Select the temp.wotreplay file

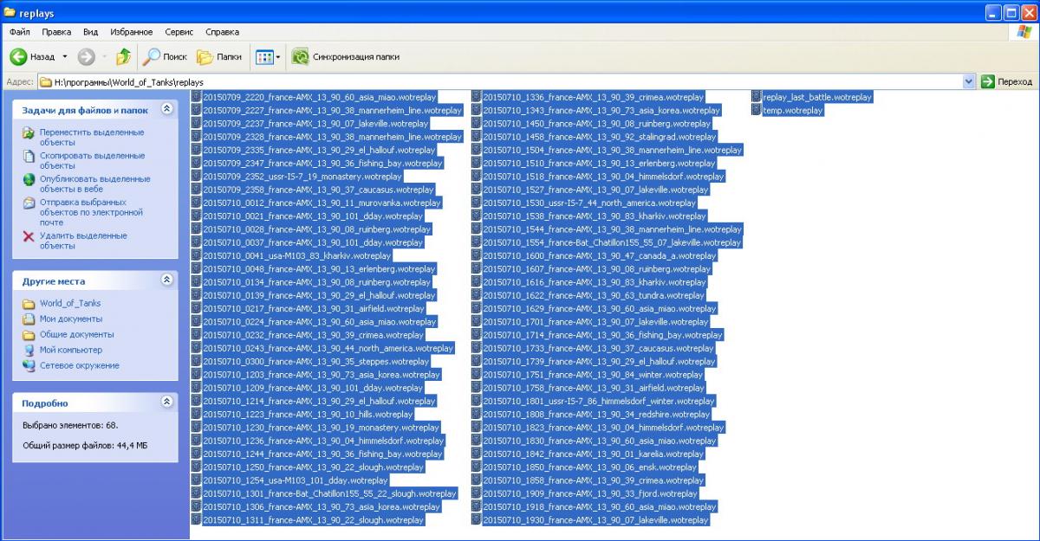click(x=792, y=111)
